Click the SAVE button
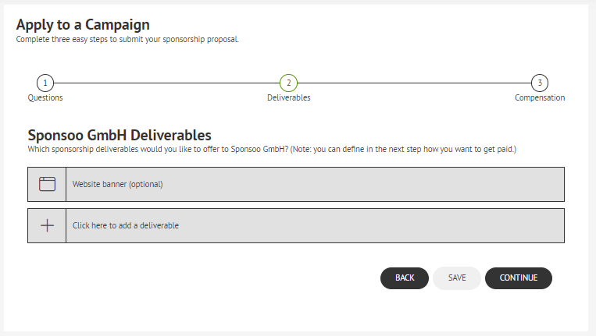The image size is (596, 336). pos(457,278)
